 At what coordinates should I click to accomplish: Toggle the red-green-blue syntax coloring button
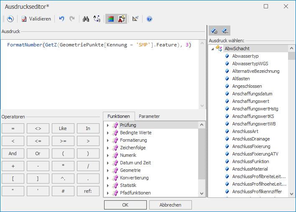tap(111, 19)
